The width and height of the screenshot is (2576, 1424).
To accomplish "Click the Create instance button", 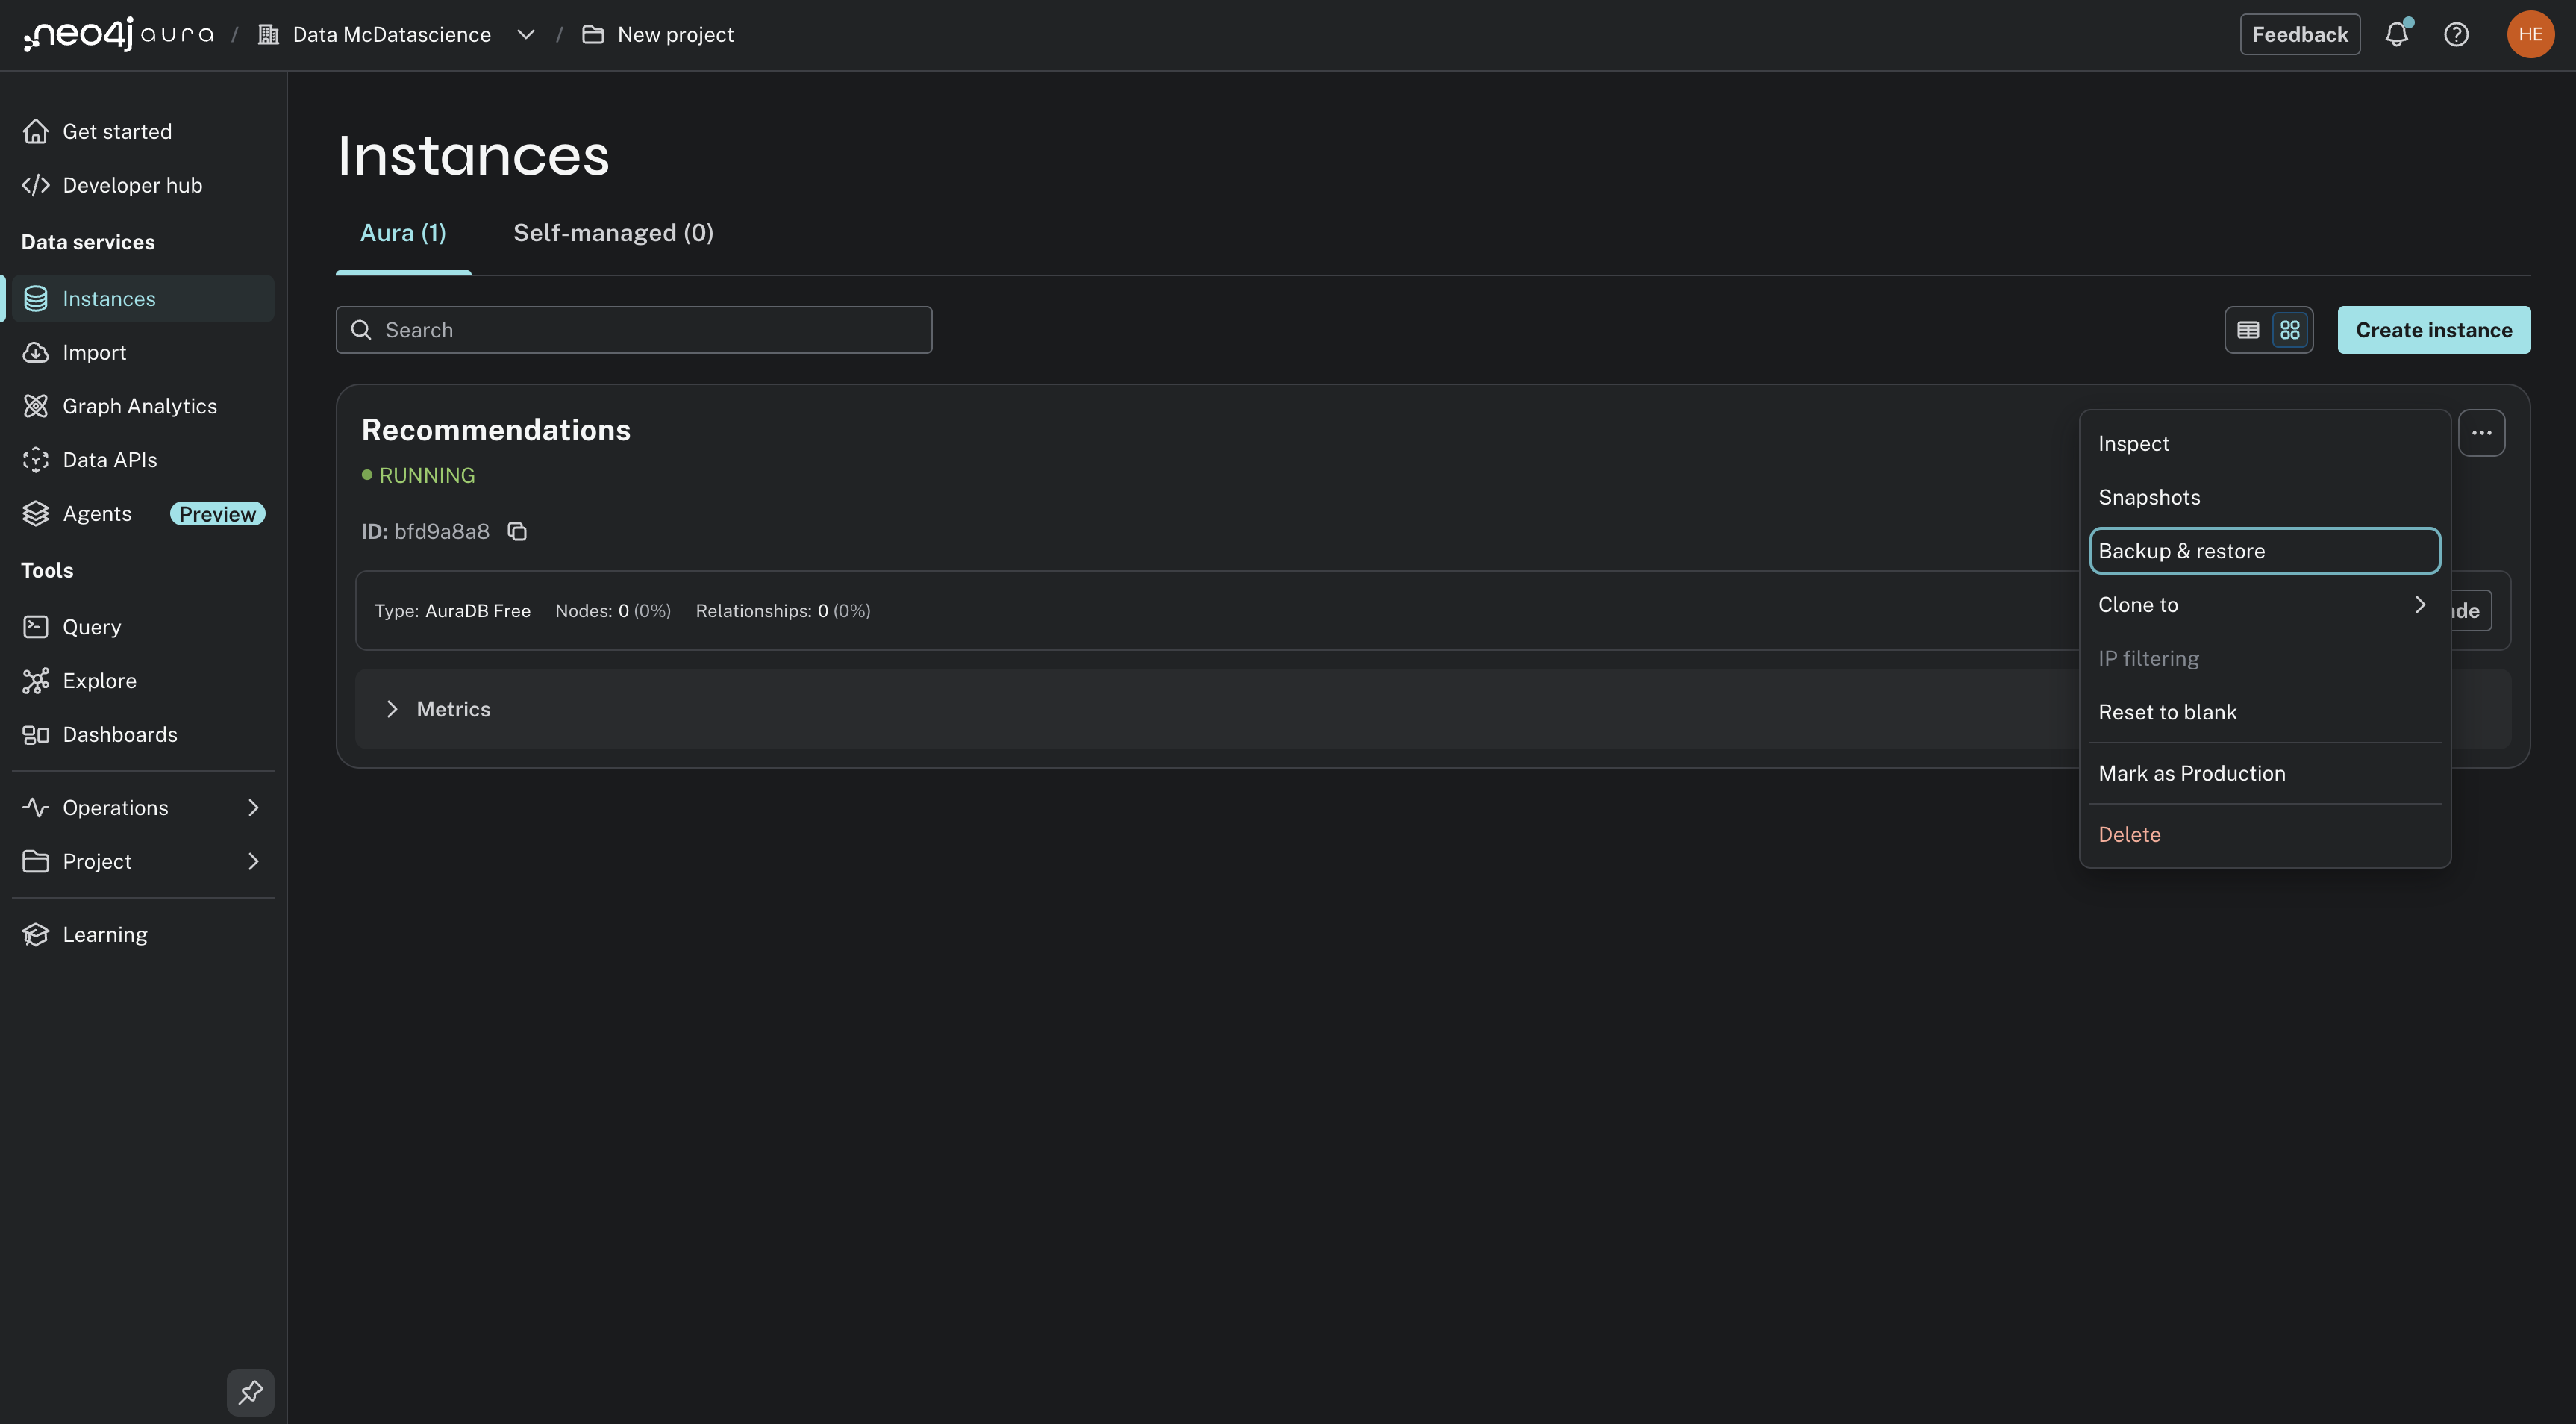I will tap(2433, 329).
